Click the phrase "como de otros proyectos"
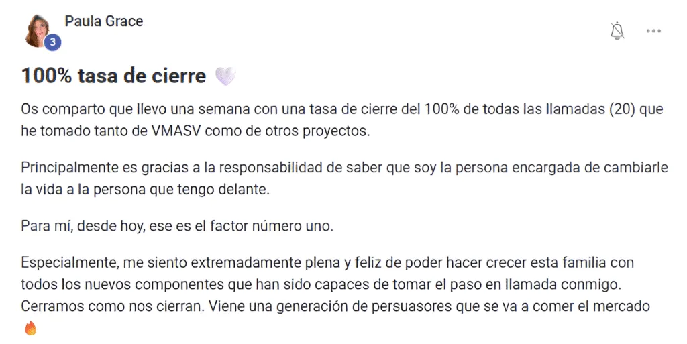The height and width of the screenshot is (344, 687). tap(287, 131)
